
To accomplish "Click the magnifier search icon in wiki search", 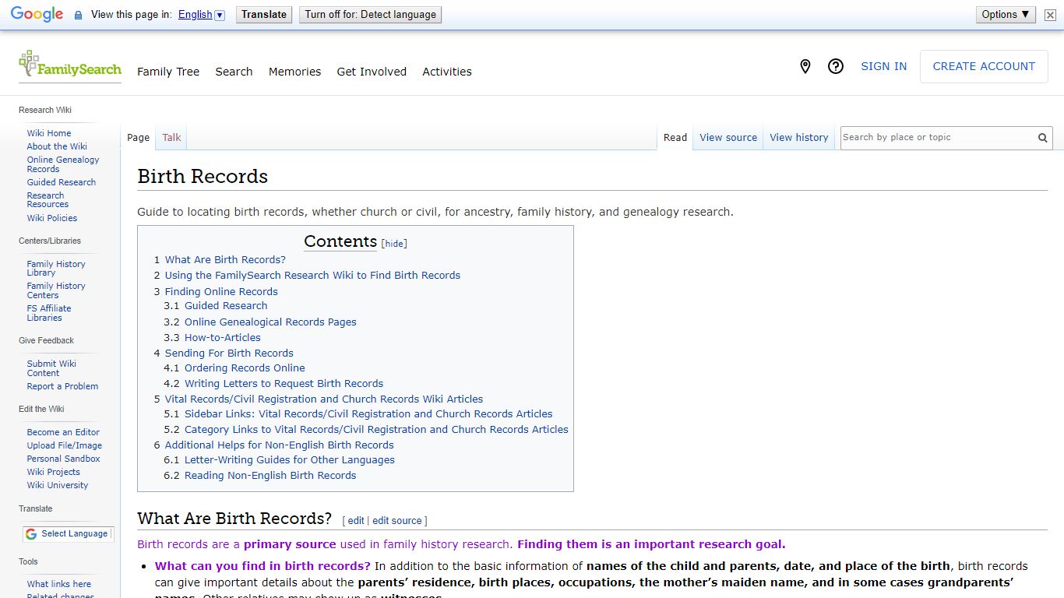I will (x=1042, y=138).
